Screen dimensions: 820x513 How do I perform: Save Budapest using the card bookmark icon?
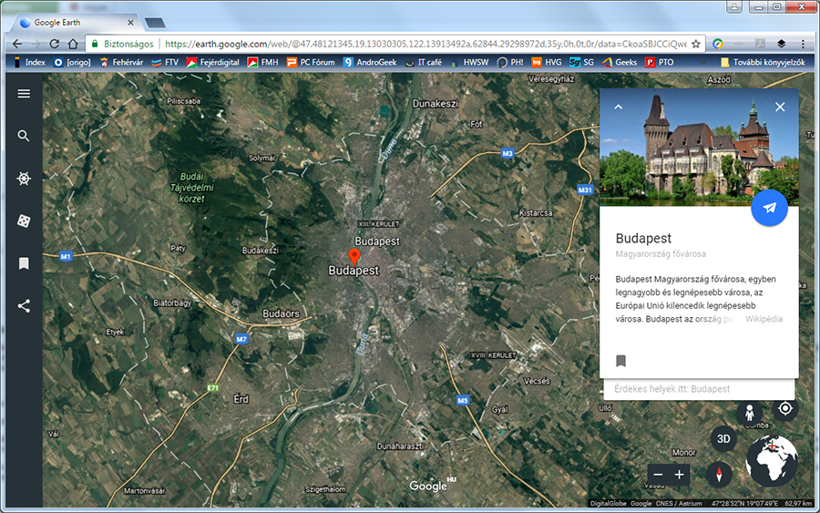click(x=620, y=361)
